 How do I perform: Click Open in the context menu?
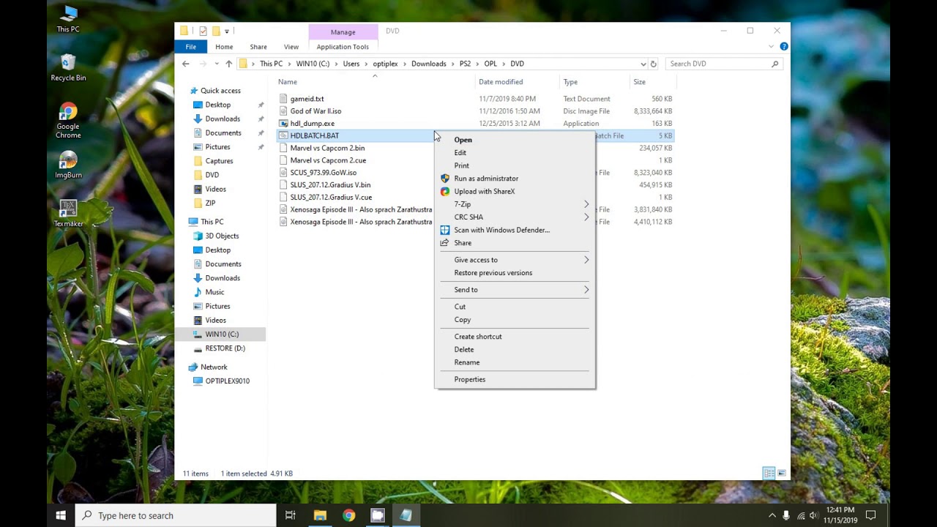point(515,140)
